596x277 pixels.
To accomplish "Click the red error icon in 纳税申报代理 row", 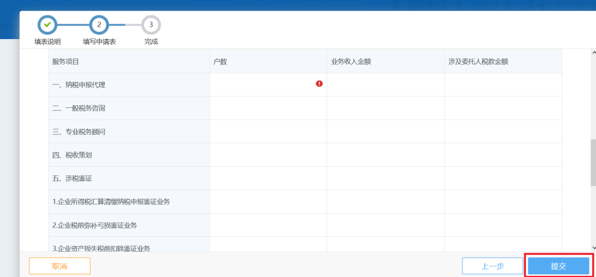I will (x=320, y=84).
